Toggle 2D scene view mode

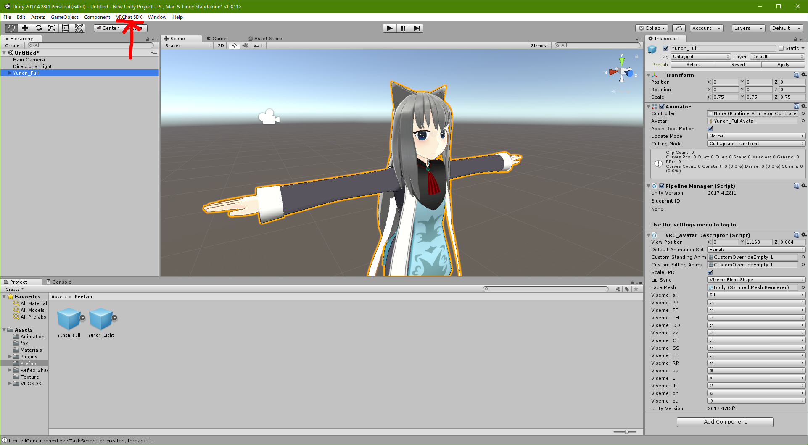[221, 45]
